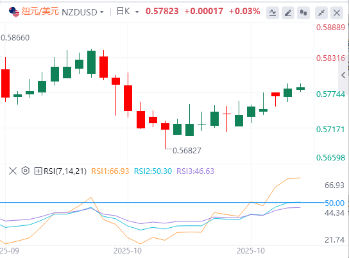Click the RSI 50.00 level label
This screenshot has width=349, height=258.
[334, 203]
